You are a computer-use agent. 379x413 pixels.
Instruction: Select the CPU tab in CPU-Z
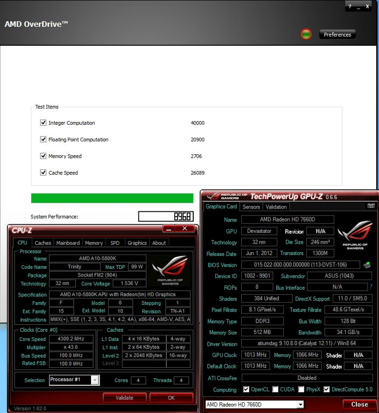[23, 243]
